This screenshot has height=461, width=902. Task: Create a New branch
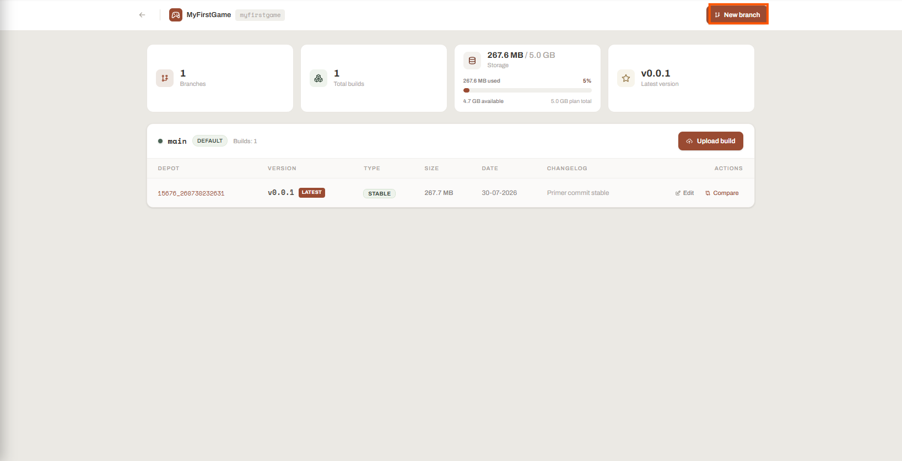pyautogui.click(x=737, y=15)
